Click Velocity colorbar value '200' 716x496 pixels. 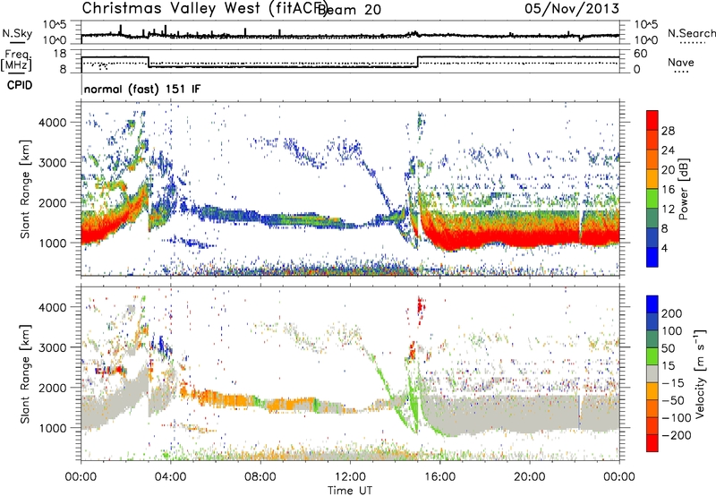tap(672, 313)
